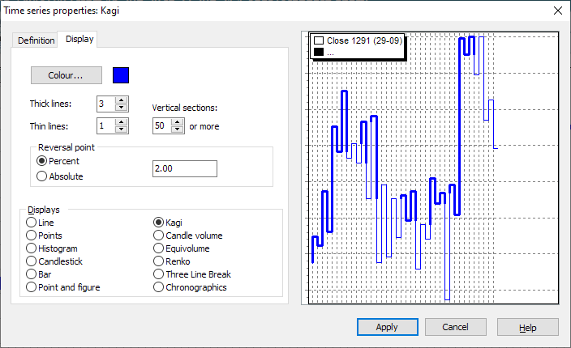Increase Thick lines value with up arrow
571x348 pixels.
pyautogui.click(x=122, y=100)
